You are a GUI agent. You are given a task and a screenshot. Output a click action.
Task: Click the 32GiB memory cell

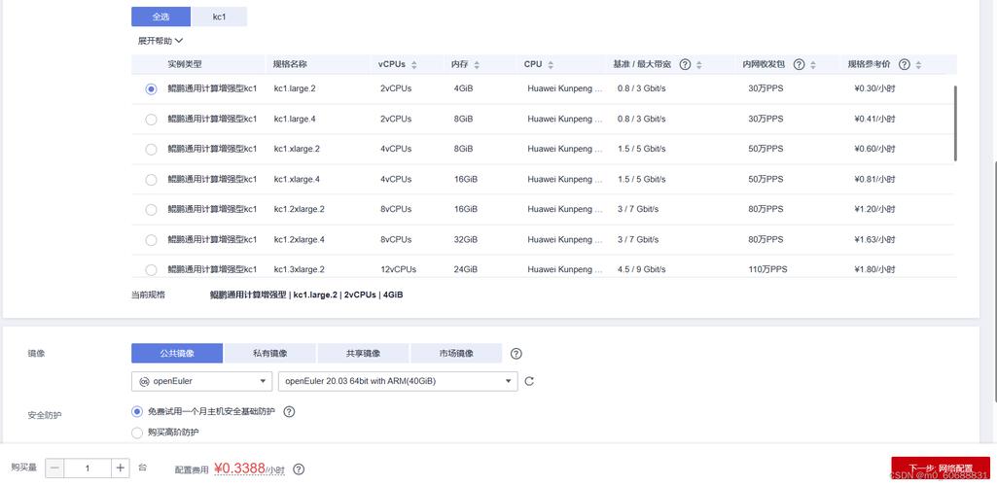(466, 239)
